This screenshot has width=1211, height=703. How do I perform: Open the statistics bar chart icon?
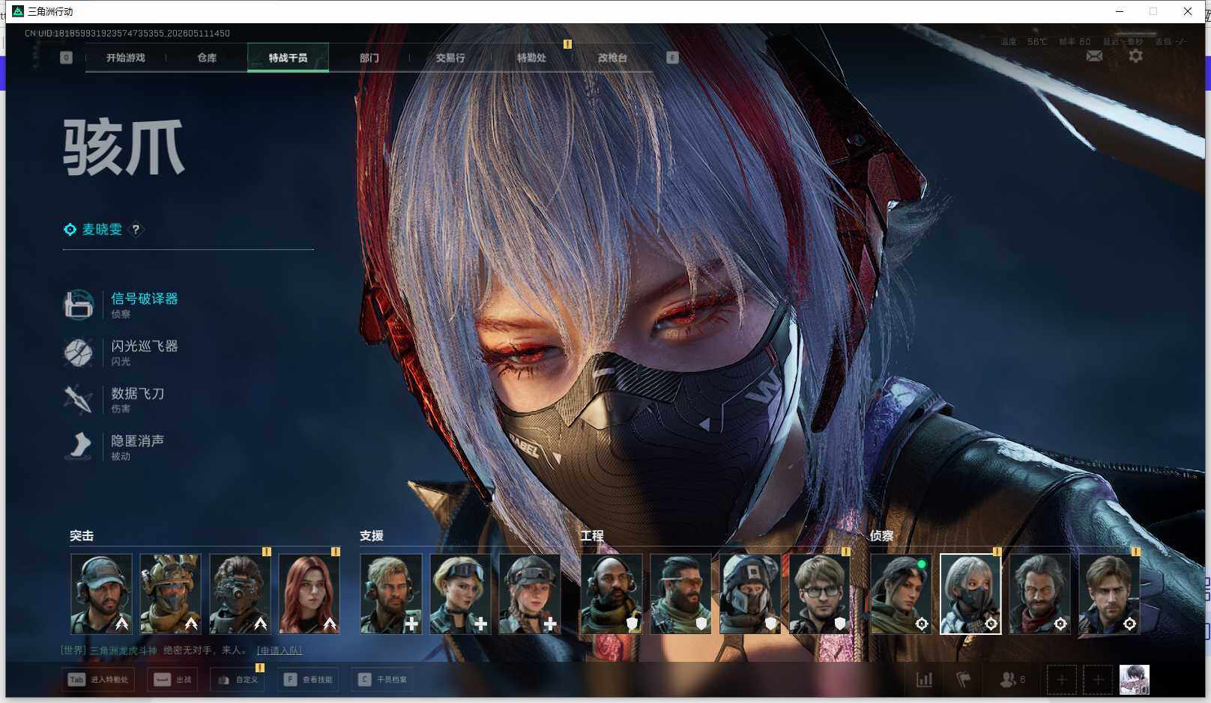pyautogui.click(x=925, y=680)
